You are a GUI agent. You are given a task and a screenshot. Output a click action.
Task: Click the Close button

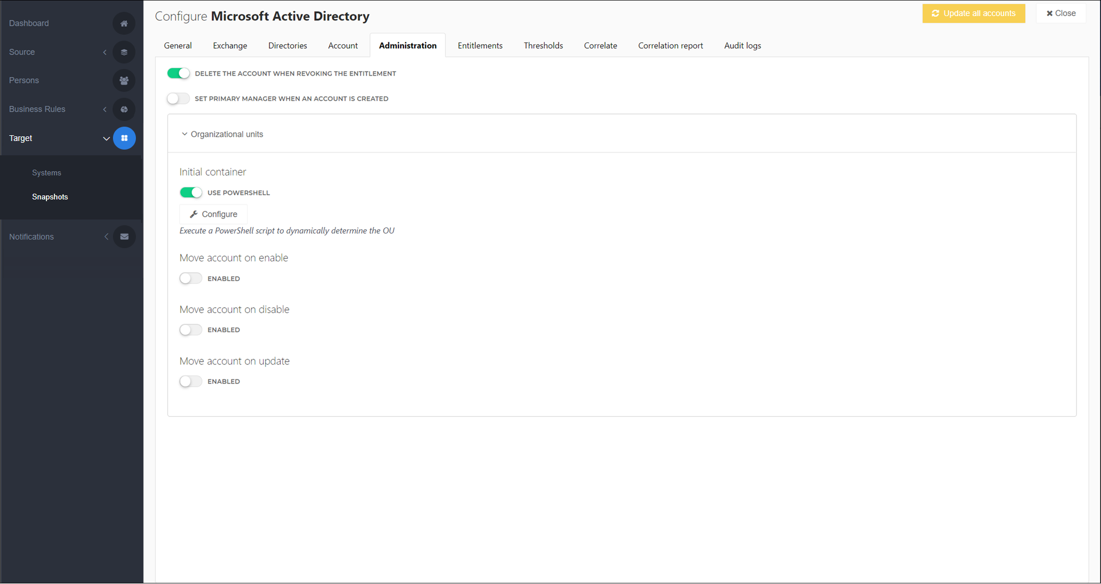click(1061, 13)
